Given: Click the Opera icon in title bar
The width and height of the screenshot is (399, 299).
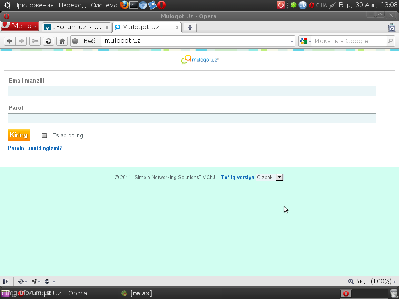Looking at the screenshot, I should [7, 16].
